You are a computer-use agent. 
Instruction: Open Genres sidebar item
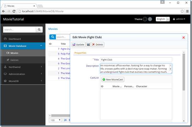click(23, 60)
